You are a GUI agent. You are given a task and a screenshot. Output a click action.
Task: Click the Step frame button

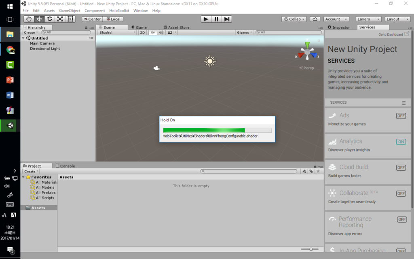click(226, 19)
